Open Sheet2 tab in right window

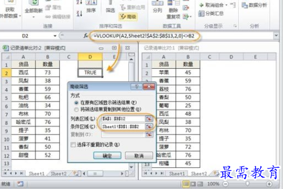pyautogui.click(x=199, y=174)
